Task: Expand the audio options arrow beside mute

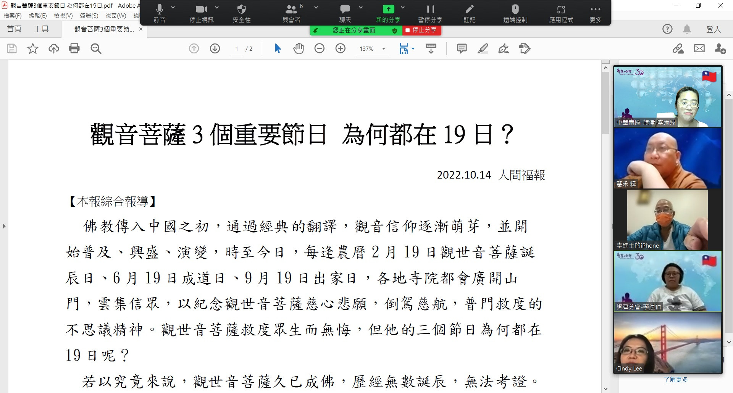Action: [x=173, y=8]
